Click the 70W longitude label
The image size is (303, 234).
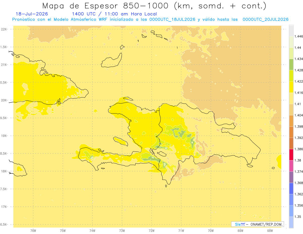point(211,230)
